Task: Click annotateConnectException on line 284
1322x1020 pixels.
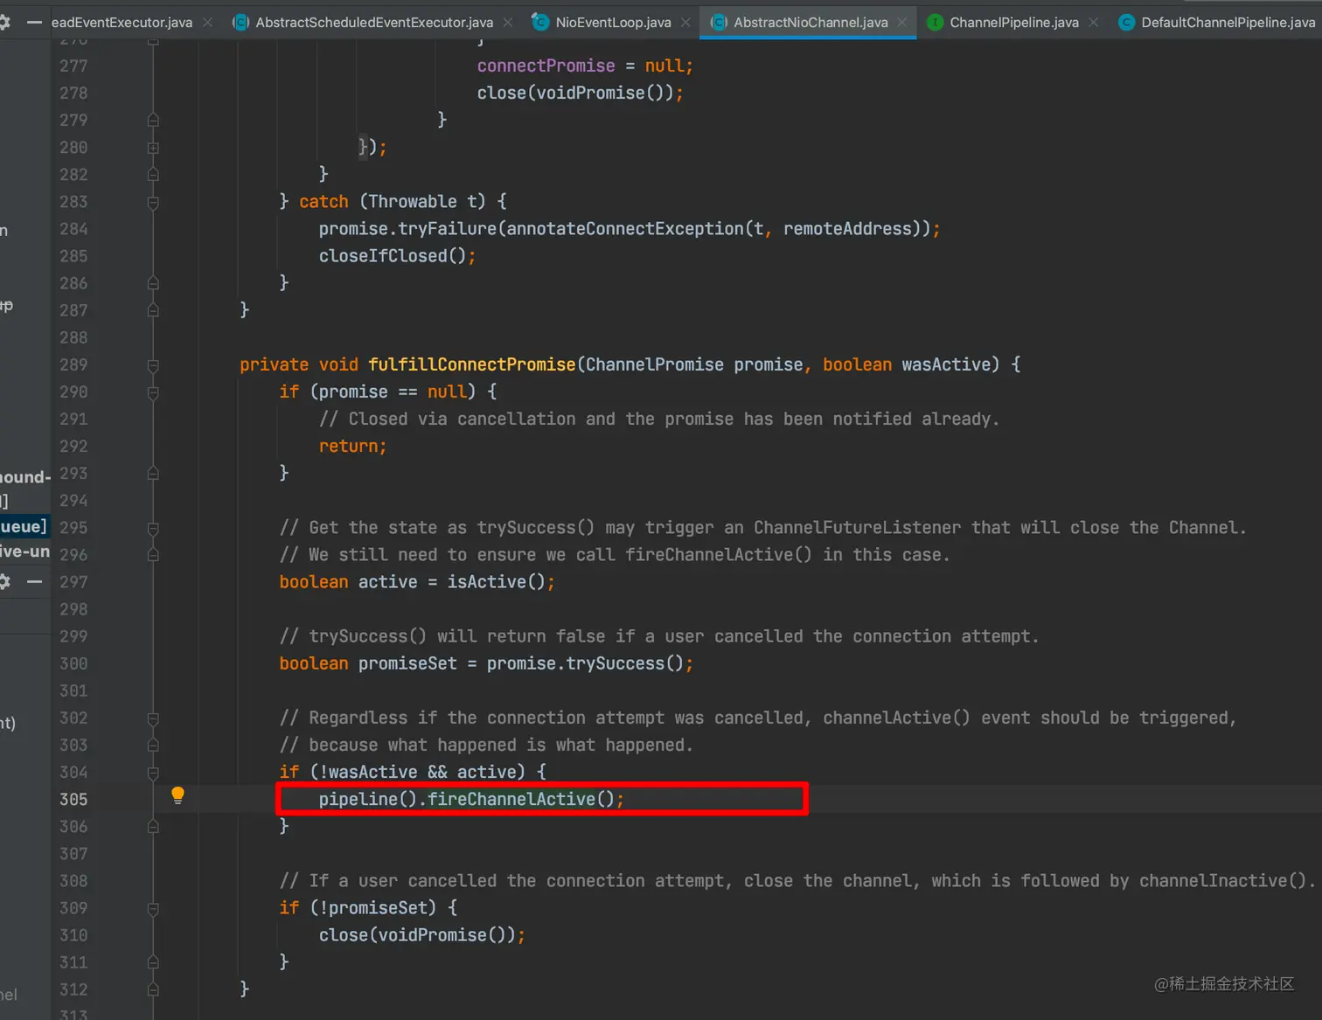Action: [x=624, y=229]
